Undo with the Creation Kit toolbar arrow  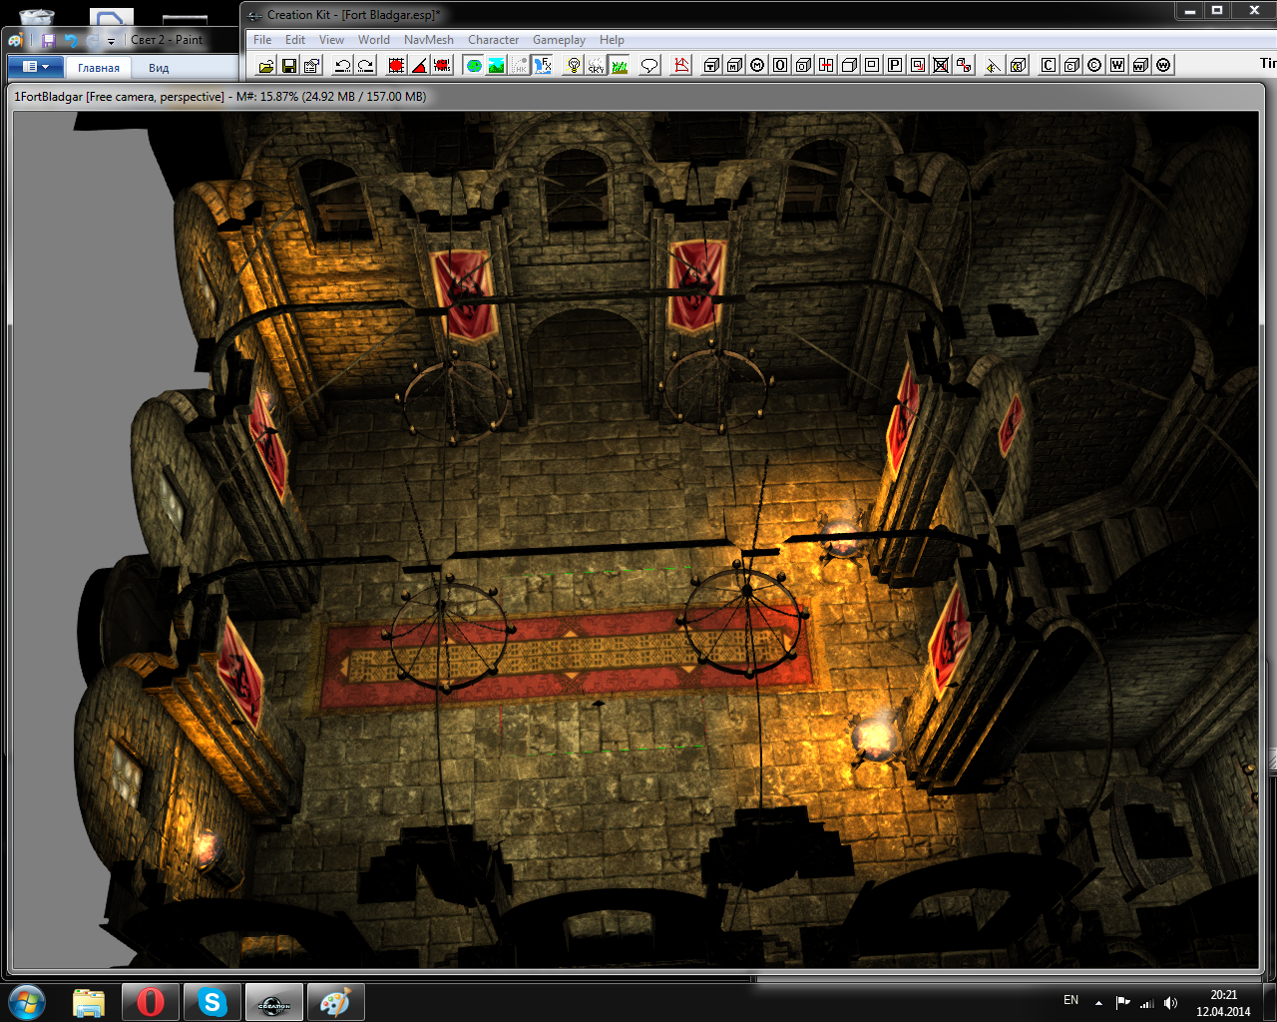(342, 65)
